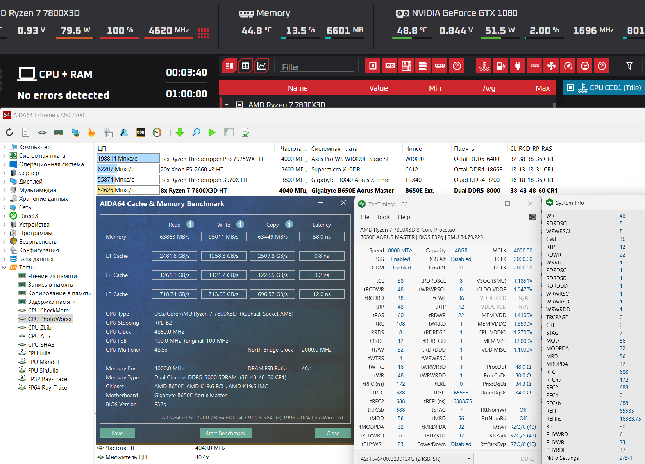Expand the Компьютер tree node
The height and width of the screenshot is (464, 645).
click(x=4, y=147)
